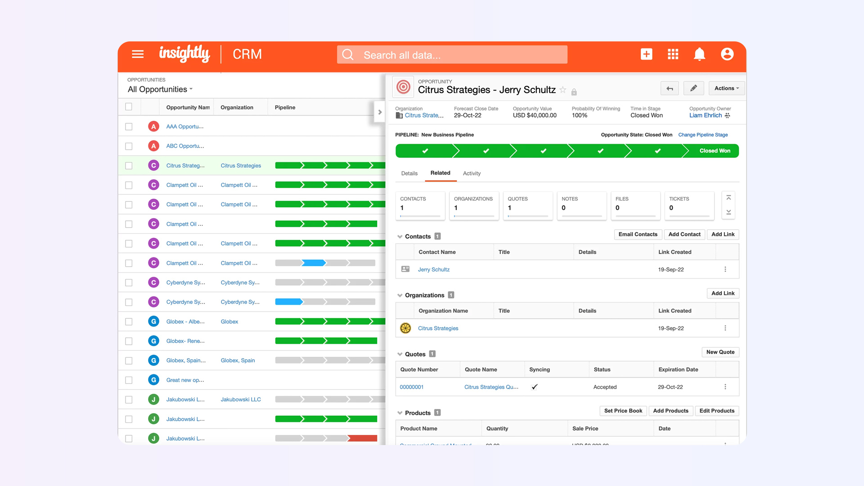Select the Related tab
864x486 pixels.
tap(440, 173)
